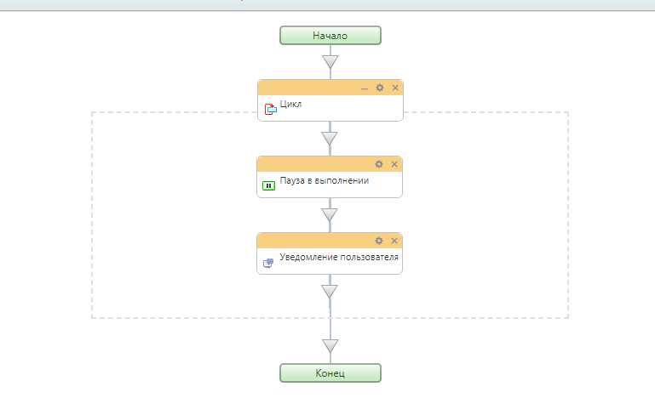This screenshot has height=398, width=655.
Task: Open settings gear of Уведомление пользователя
Action: [378, 241]
